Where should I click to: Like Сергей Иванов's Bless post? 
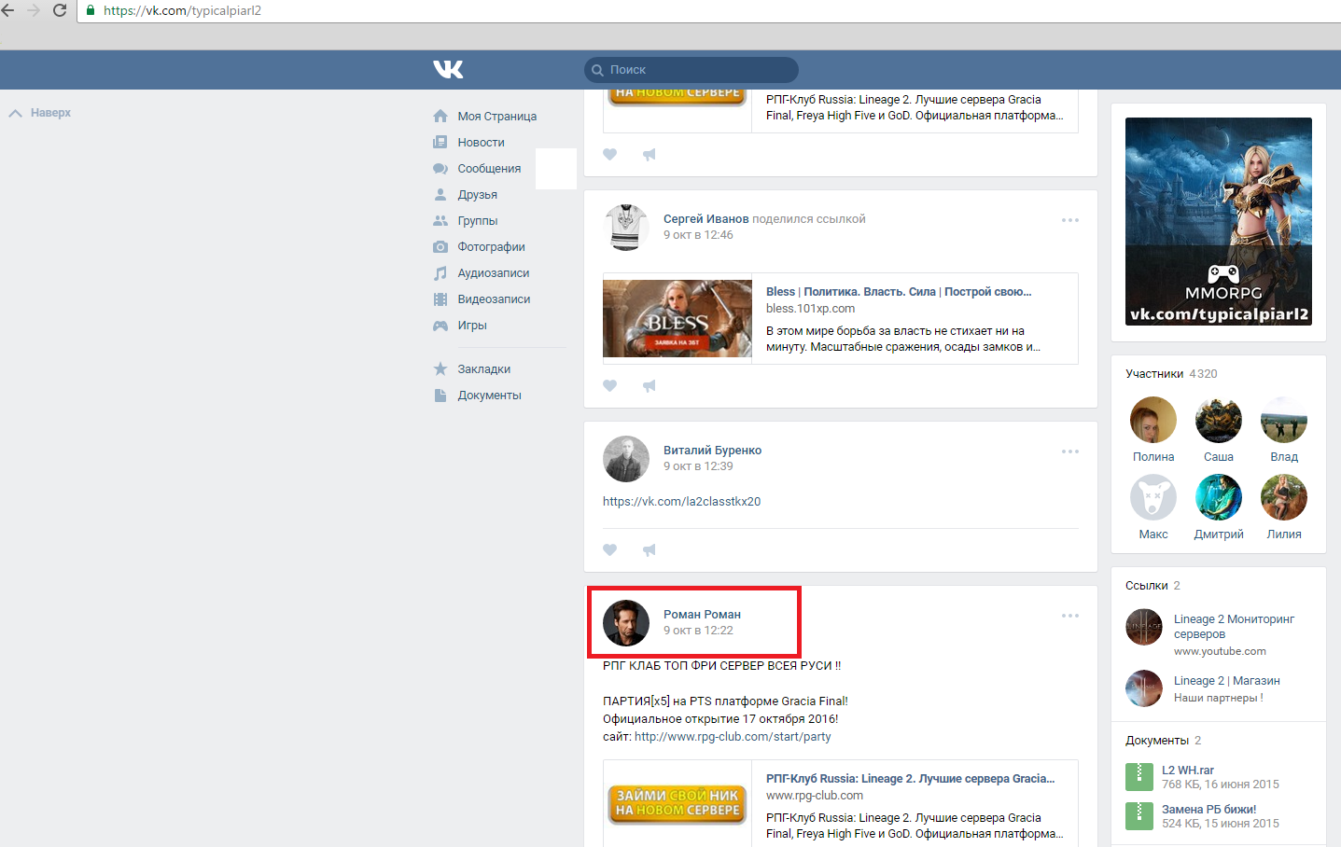tap(610, 385)
